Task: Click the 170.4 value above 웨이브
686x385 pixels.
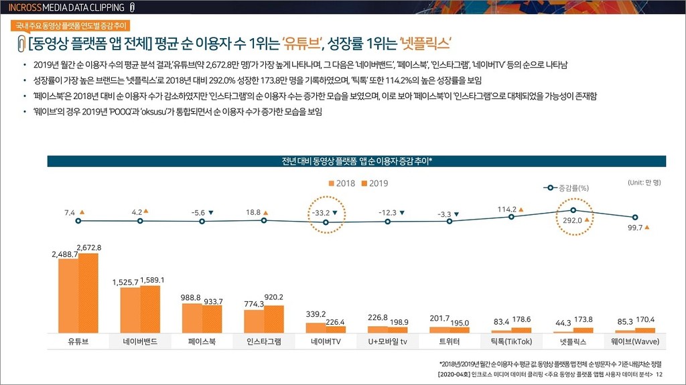Action: 645,319
